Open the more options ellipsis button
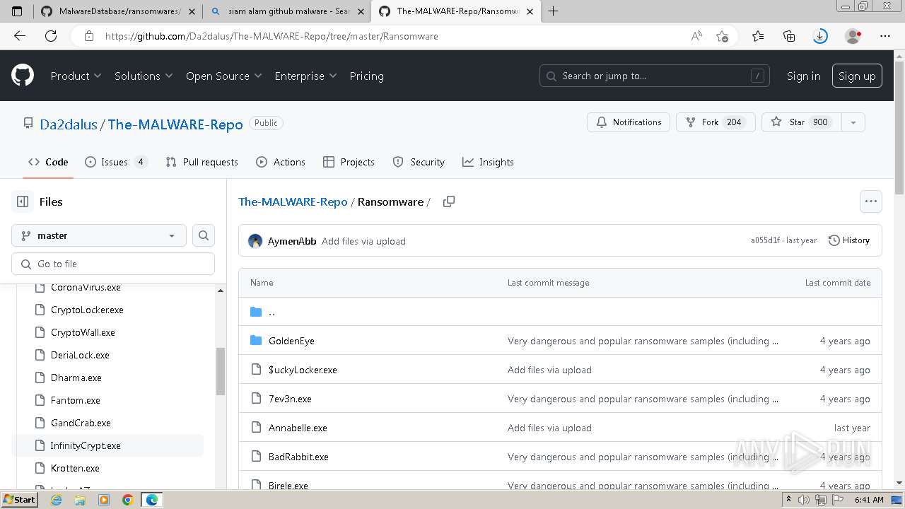905x509 pixels. click(871, 201)
